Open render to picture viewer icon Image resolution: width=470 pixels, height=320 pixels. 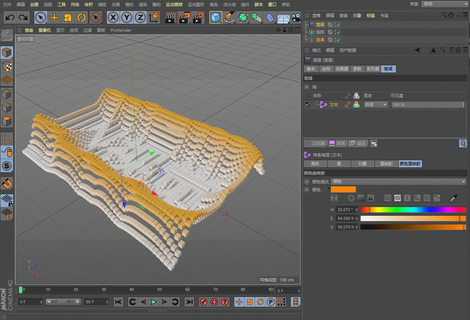click(184, 17)
